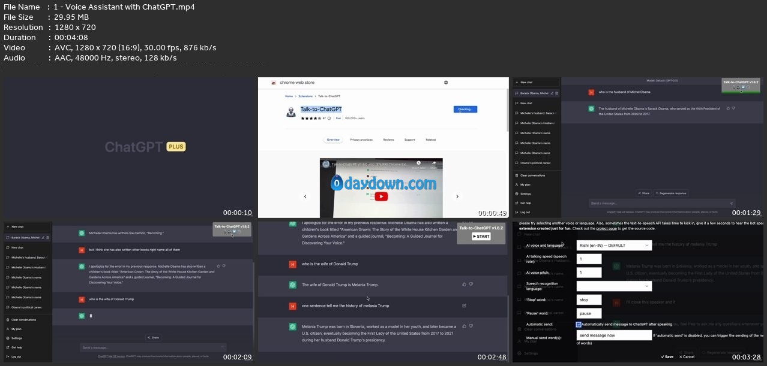Thumbs up 'wife of Donald Trump is Melania' answer

[x=464, y=285]
